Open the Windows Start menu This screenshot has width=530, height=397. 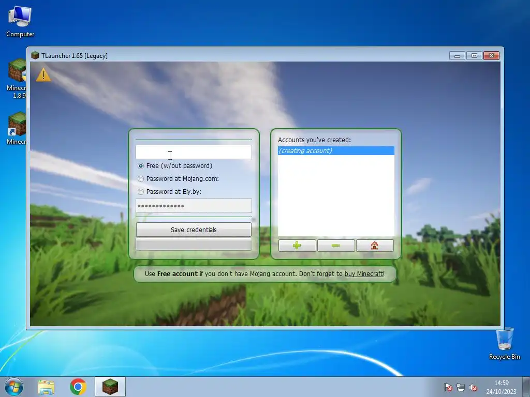14,387
